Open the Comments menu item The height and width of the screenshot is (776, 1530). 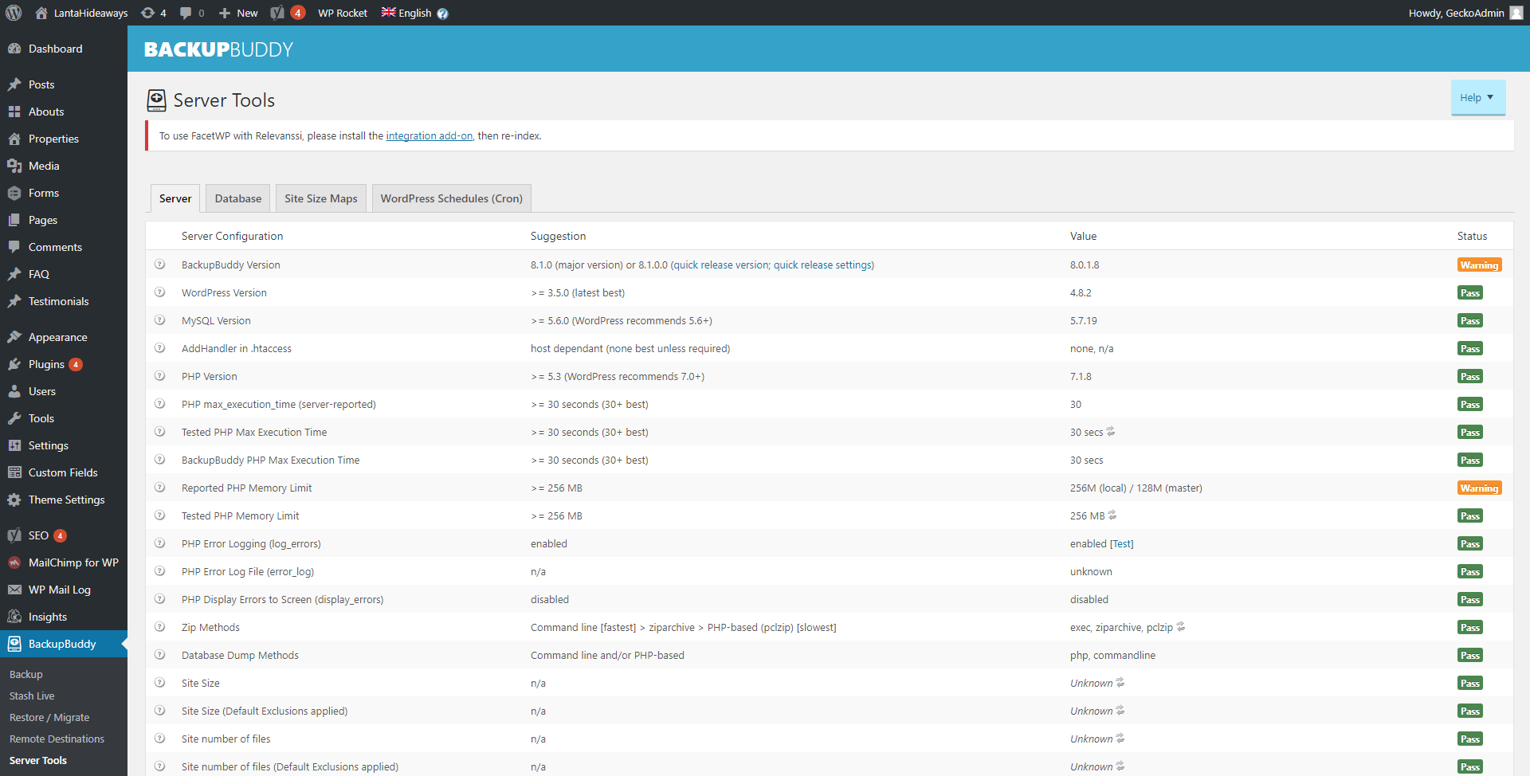click(55, 247)
